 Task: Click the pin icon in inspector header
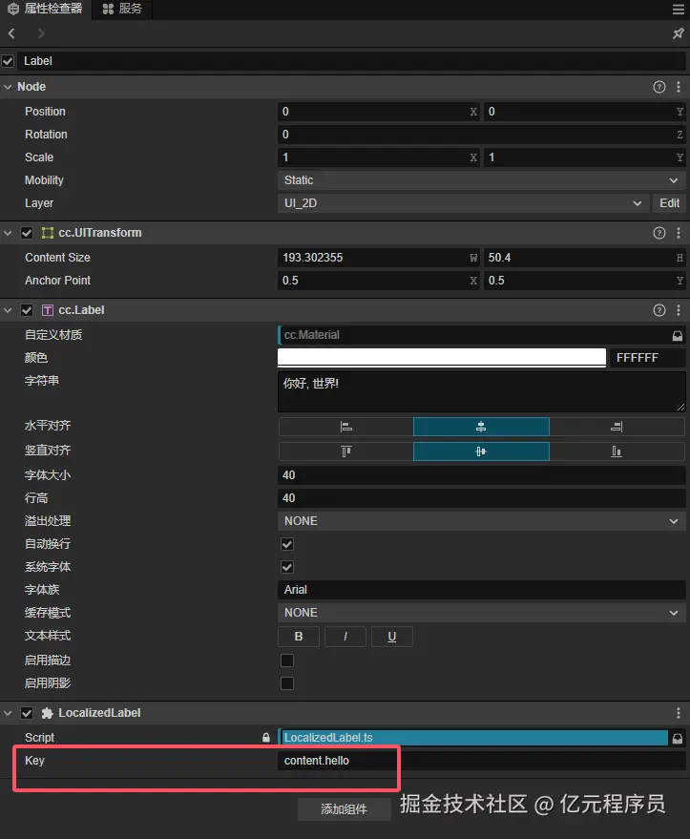click(678, 33)
